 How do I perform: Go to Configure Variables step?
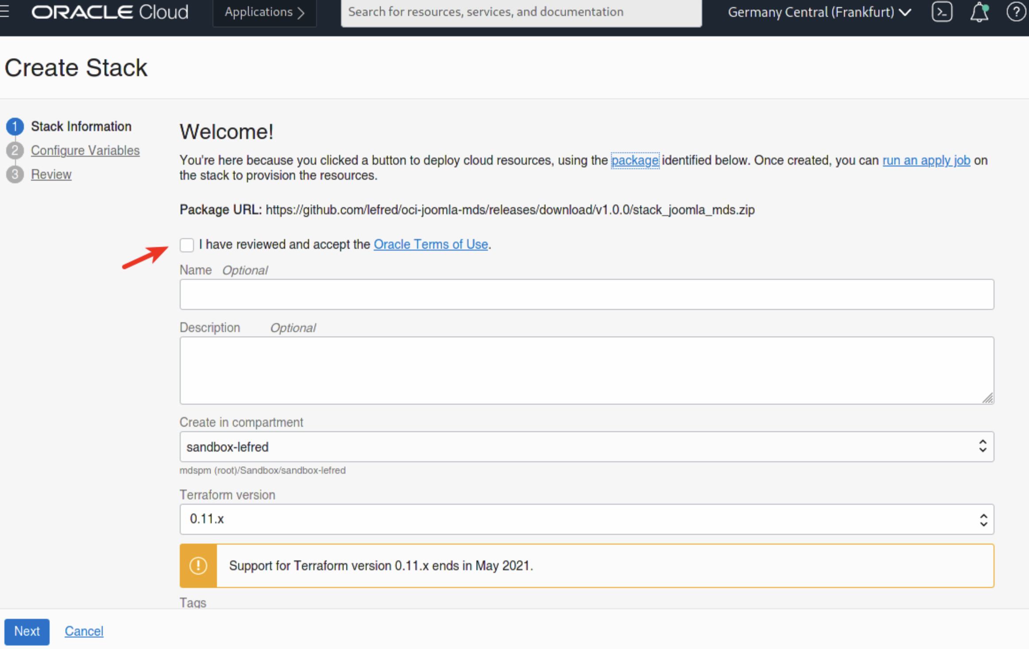[85, 151]
